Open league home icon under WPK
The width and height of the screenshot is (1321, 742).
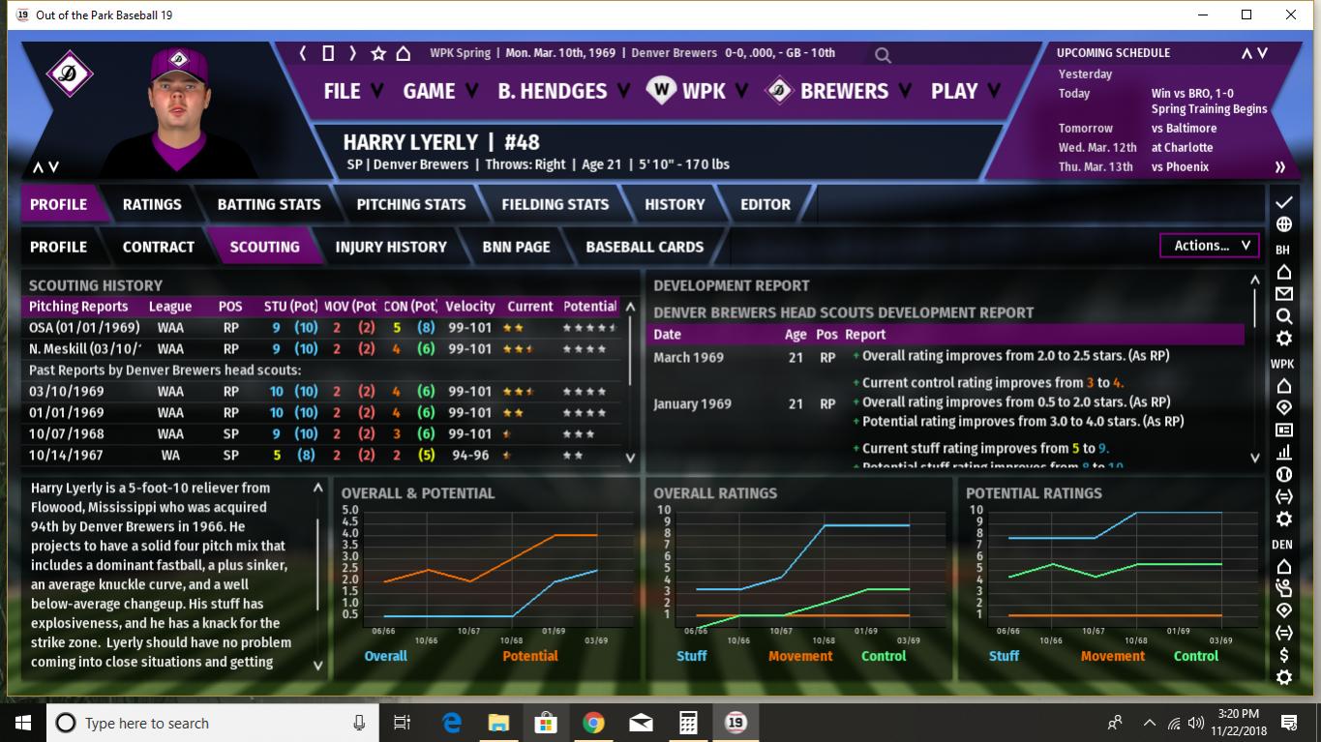(x=1283, y=386)
